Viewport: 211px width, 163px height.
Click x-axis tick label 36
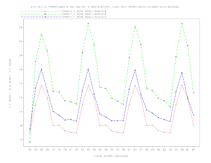point(100,150)
